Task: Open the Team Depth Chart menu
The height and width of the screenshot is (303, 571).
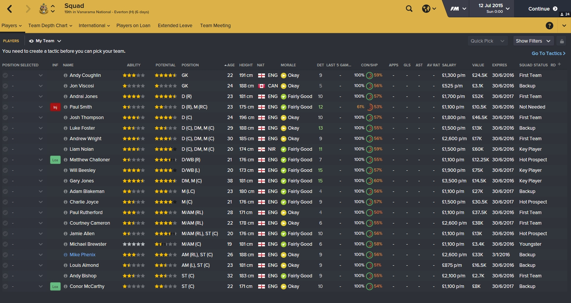Action: pos(50,26)
